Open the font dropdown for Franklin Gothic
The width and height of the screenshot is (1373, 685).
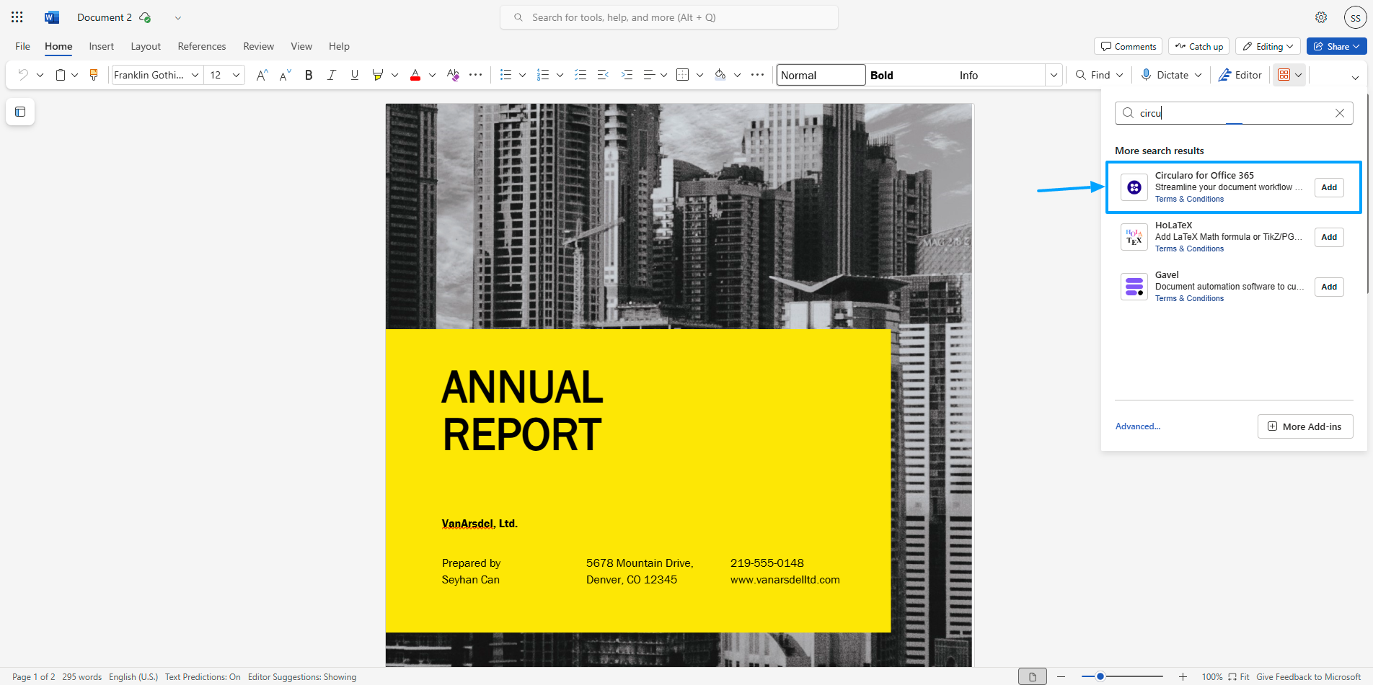click(x=194, y=74)
